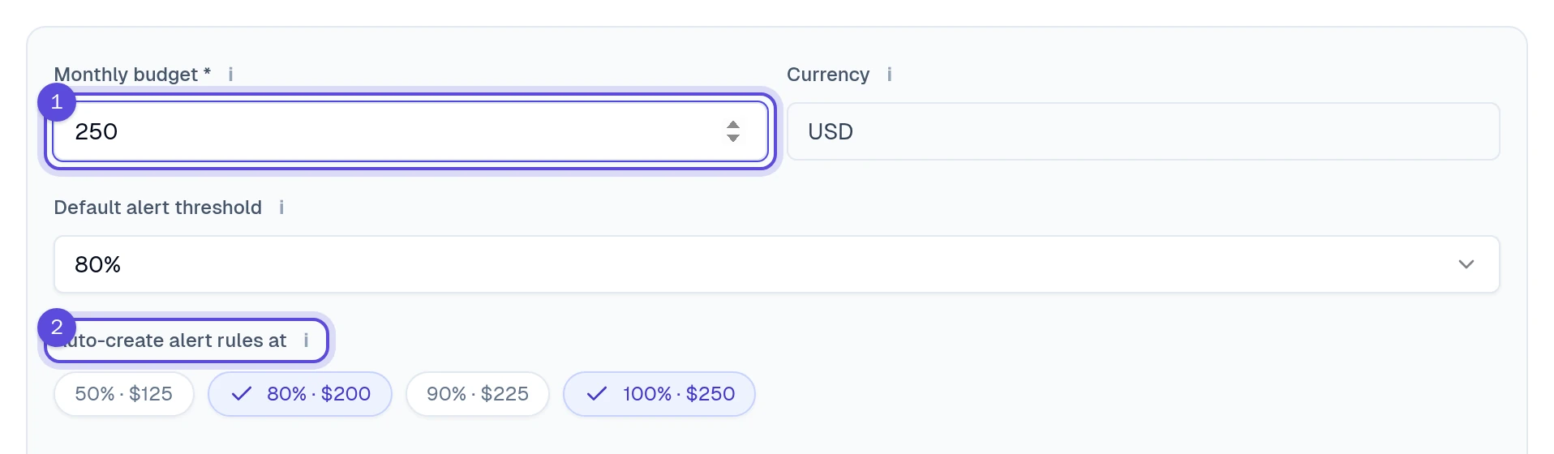Click the info icon next to Monthly budget

click(230, 75)
